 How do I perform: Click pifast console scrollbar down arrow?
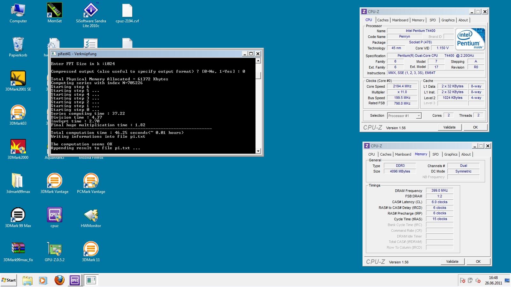(x=258, y=151)
